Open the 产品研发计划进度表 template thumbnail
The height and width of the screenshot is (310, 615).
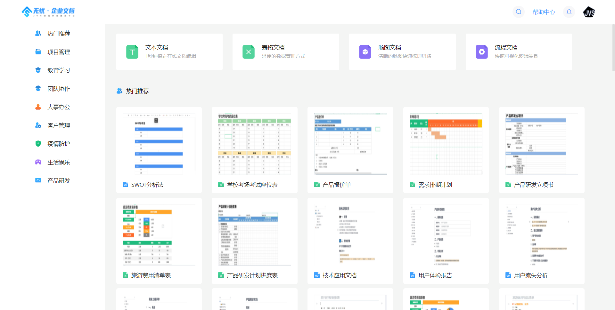click(255, 235)
